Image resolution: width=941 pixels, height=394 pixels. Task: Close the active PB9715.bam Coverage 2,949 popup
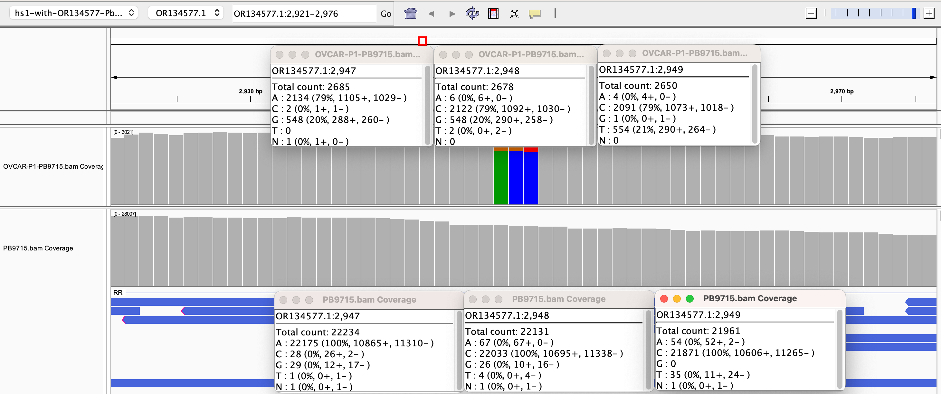[x=664, y=299]
